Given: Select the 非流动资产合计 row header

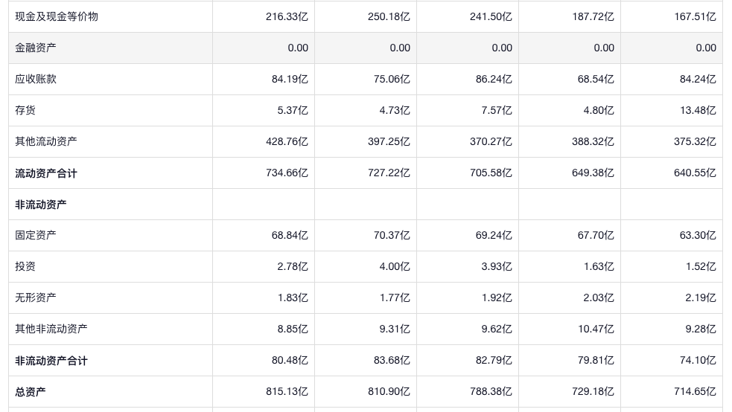Looking at the screenshot, I should (x=51, y=361).
